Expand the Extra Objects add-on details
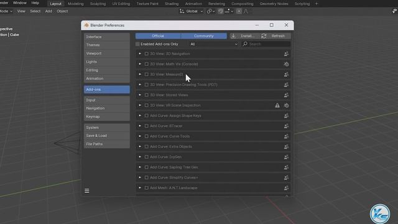 (x=140, y=147)
